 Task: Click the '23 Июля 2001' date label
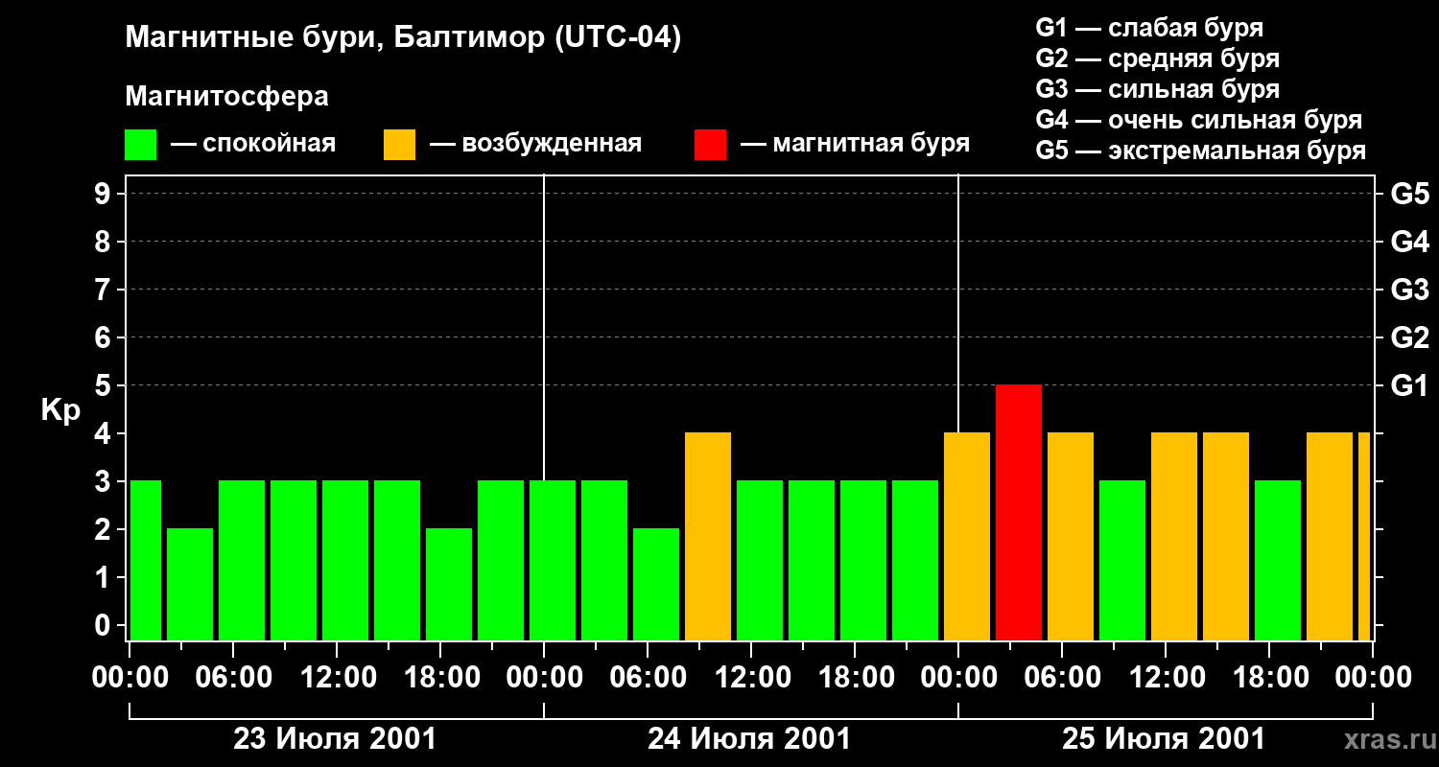[x=335, y=739]
